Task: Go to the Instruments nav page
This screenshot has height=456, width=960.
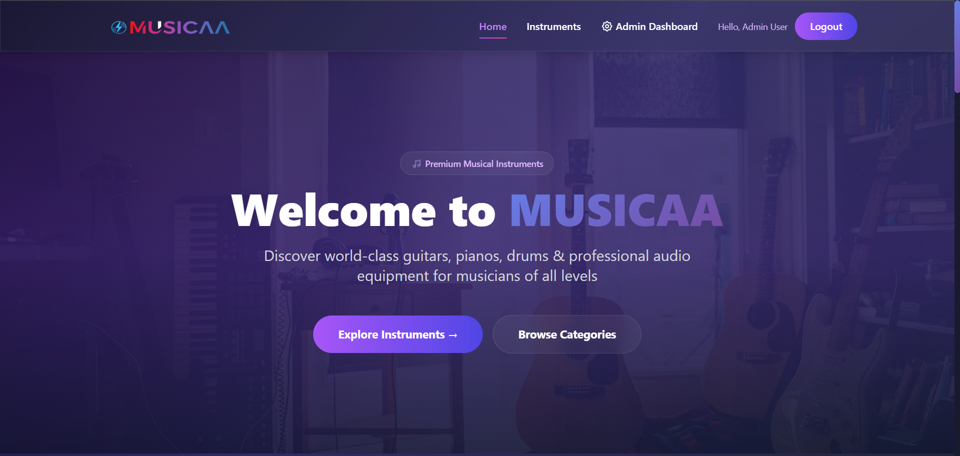Action: point(553,26)
